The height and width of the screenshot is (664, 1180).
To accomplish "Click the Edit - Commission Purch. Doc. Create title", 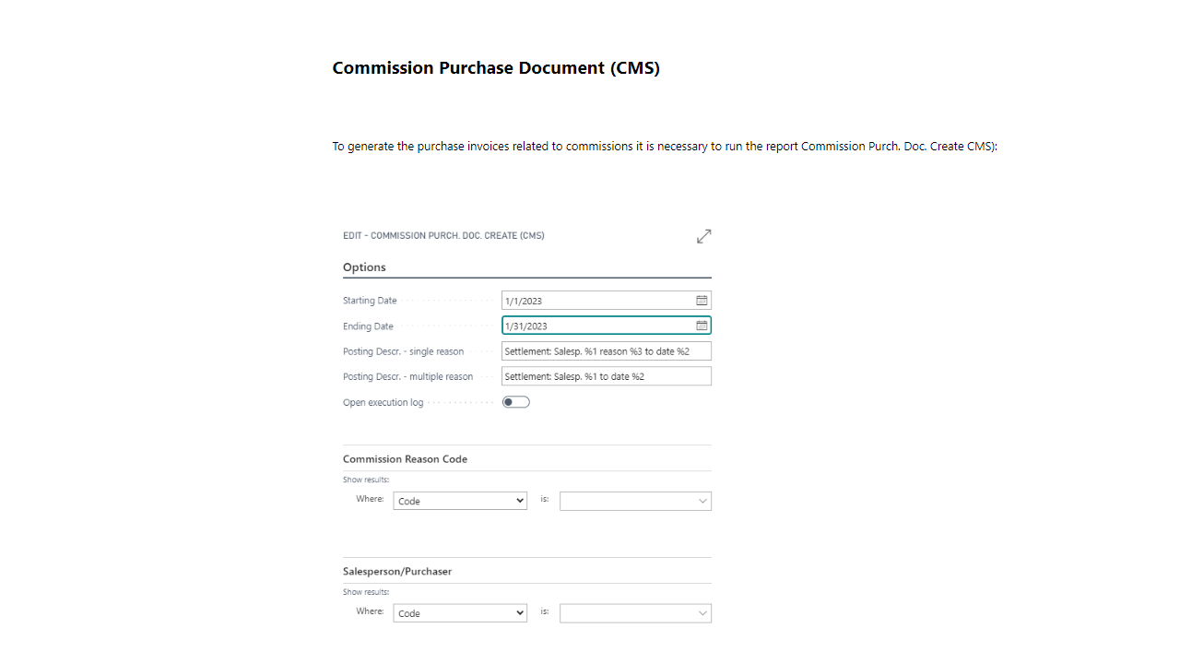I will 443,236.
